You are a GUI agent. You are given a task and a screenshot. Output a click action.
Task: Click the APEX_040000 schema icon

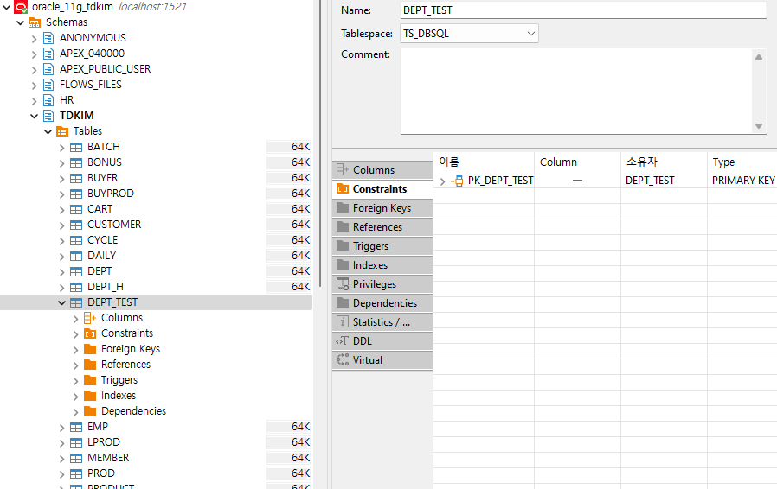[48, 54]
